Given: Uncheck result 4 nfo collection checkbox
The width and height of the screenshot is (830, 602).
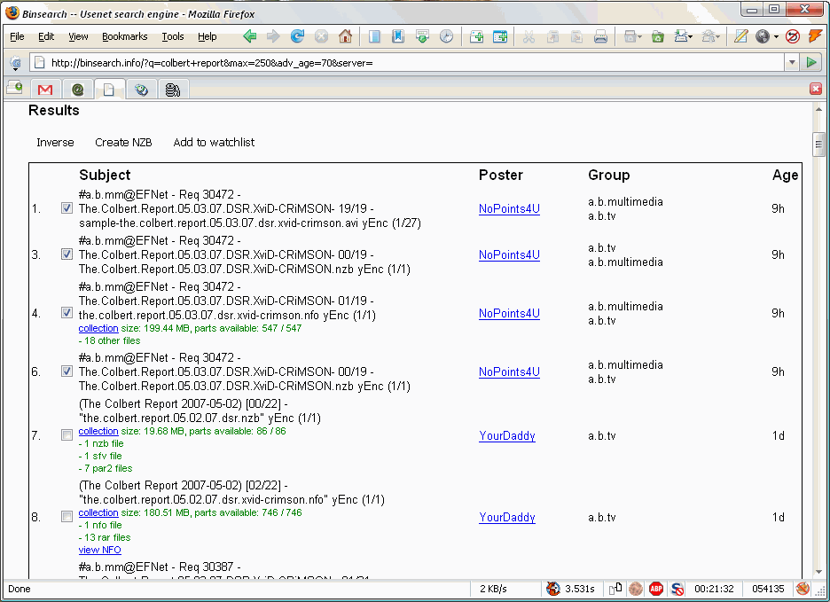Looking at the screenshot, I should [x=67, y=312].
